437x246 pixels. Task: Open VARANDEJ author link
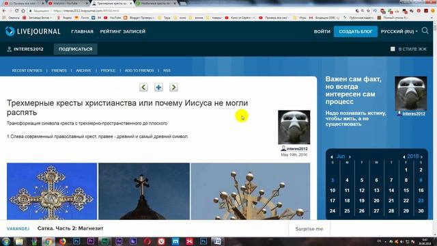18,228
